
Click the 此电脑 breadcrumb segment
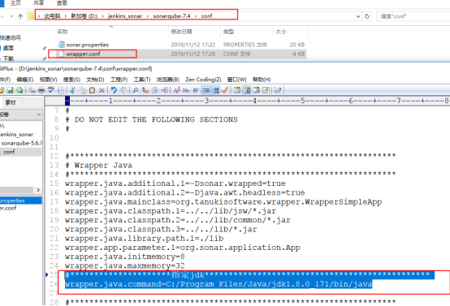(52, 16)
